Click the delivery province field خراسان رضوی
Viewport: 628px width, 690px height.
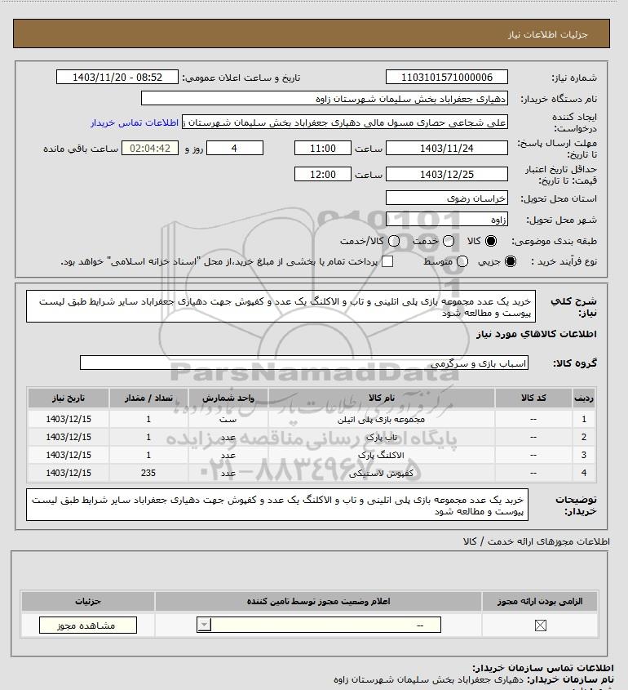(x=446, y=198)
